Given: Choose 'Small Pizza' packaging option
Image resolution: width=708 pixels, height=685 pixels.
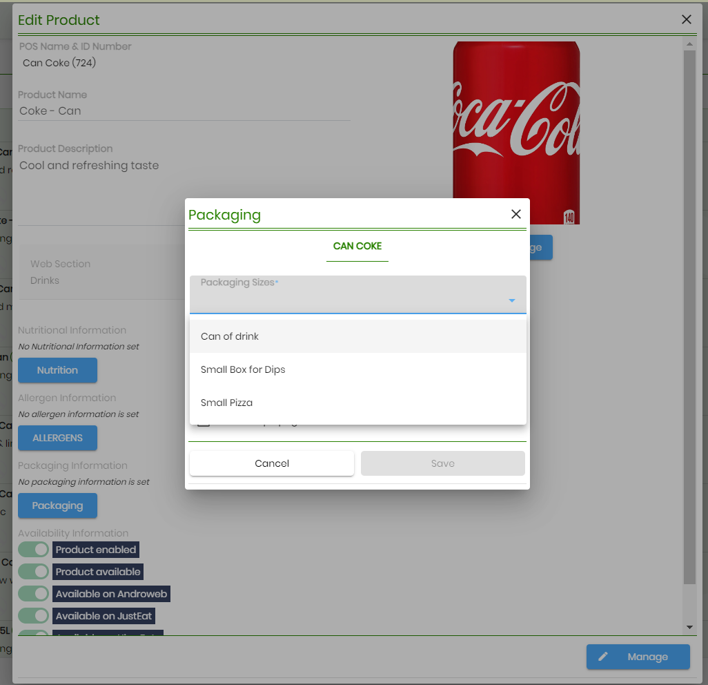Looking at the screenshot, I should click(x=357, y=402).
